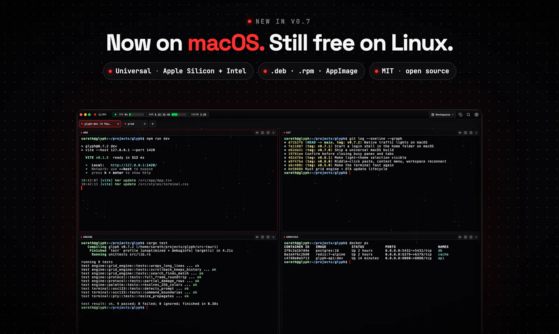This screenshot has width=559, height=334.
Task: Click the .deb .rpm AppImage badge
Action: pos(311,71)
